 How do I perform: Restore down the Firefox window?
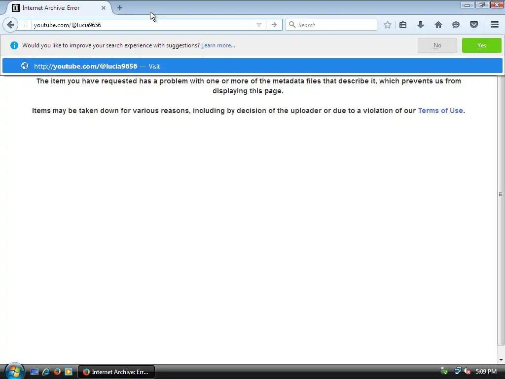pos(482,5)
